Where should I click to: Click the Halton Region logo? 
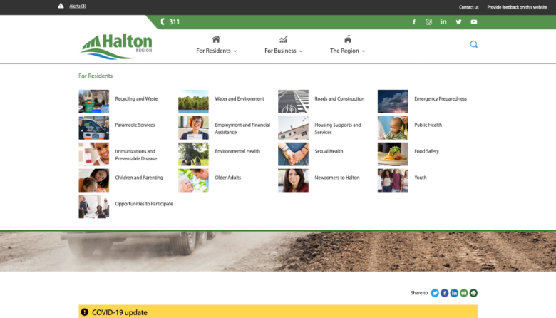[x=116, y=46]
